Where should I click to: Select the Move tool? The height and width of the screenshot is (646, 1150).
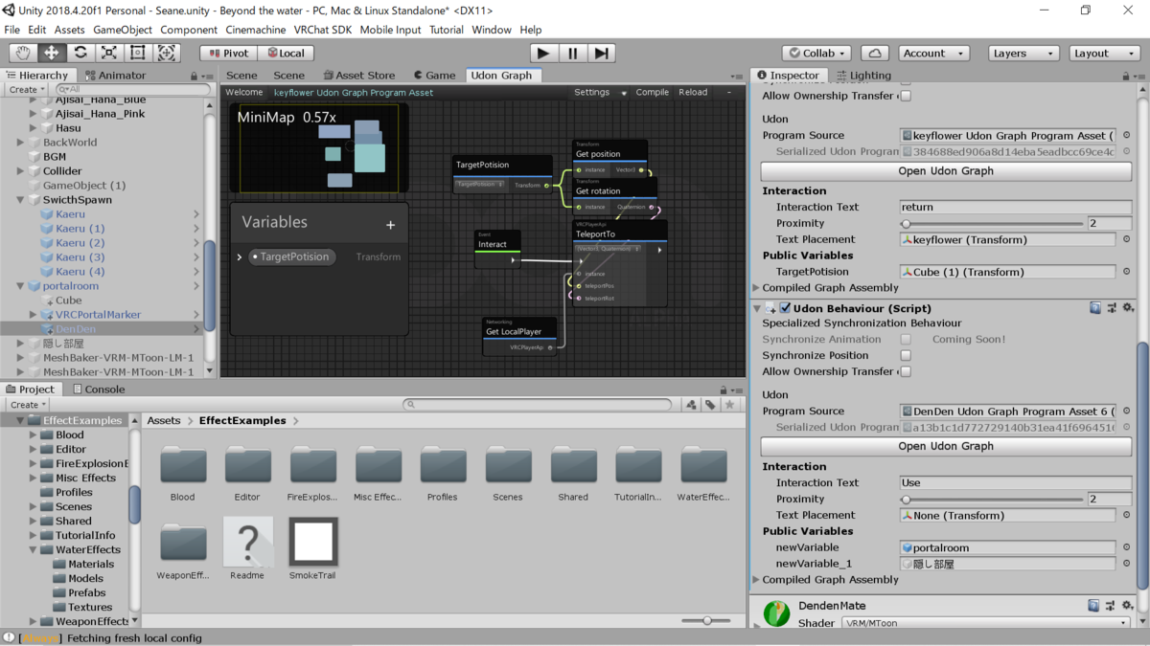[52, 53]
